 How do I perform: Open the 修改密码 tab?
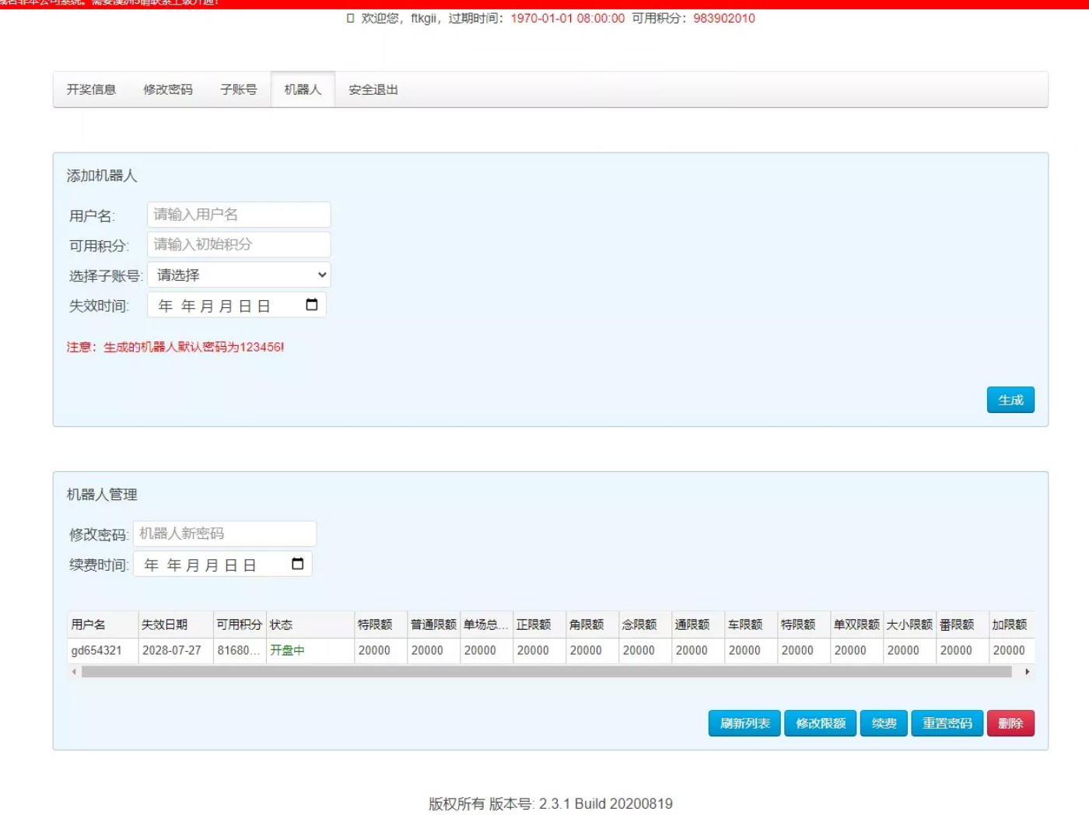click(x=168, y=90)
